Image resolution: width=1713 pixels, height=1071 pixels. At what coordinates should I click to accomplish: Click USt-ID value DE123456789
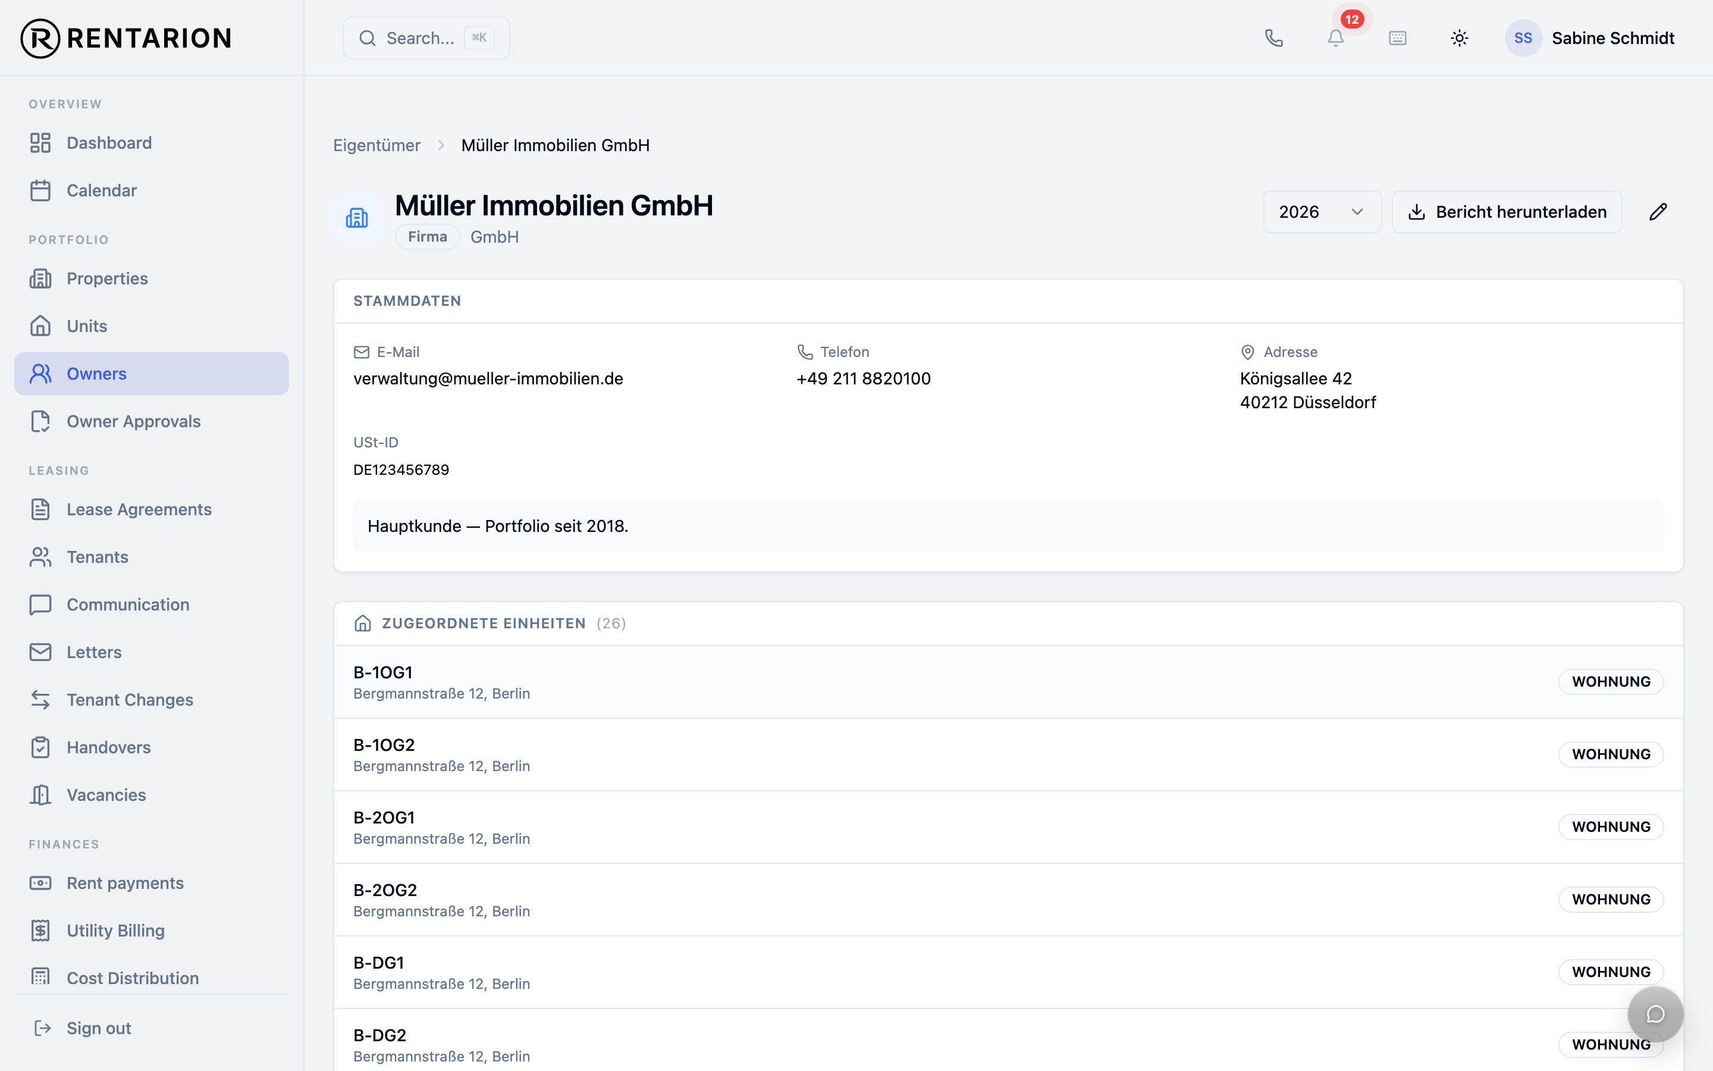[401, 469]
